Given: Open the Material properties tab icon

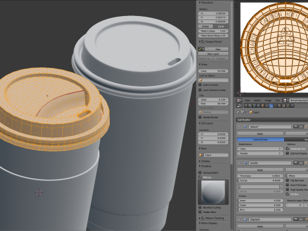Looking at the screenshot, I should tap(279, 106).
